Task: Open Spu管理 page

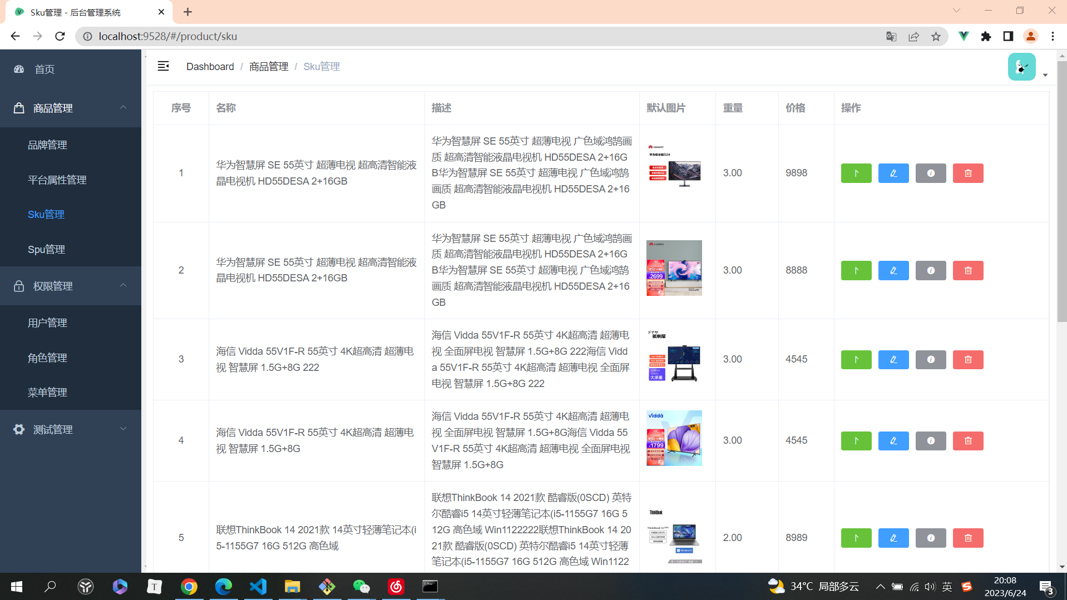Action: 71,249
